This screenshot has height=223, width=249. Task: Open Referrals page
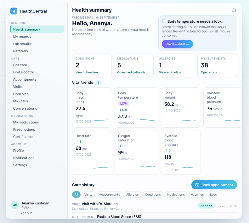[x=37, y=51]
